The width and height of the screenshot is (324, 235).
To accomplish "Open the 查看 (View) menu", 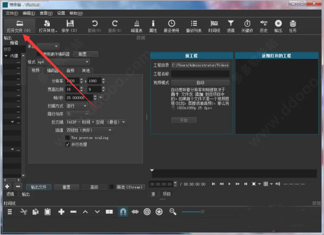I will pos(46,14).
